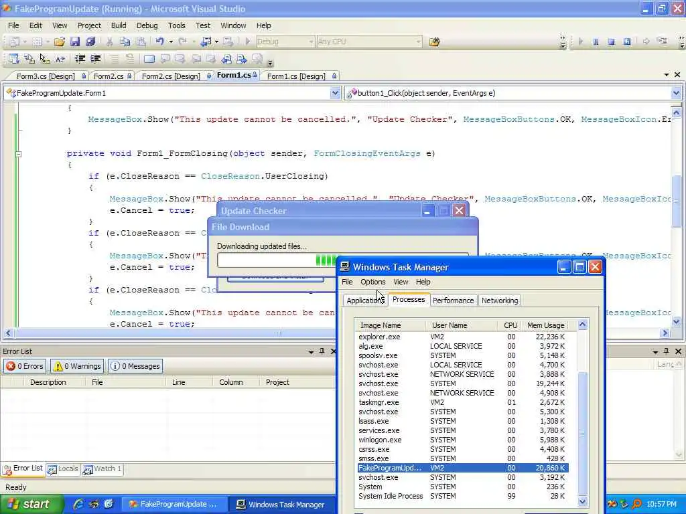Image resolution: width=686 pixels, height=514 pixels.
Task: Click the Paste icon in toolbar
Action: click(x=141, y=41)
